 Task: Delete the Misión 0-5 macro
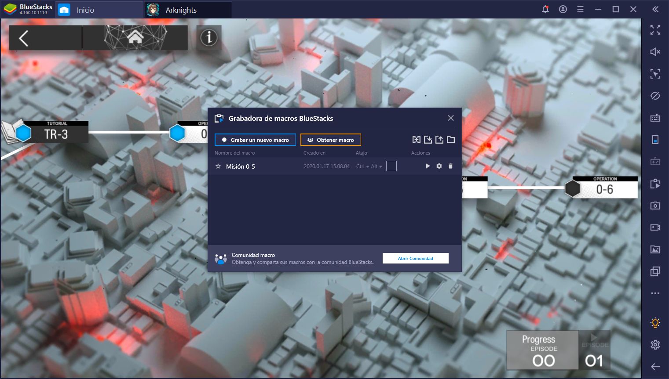click(x=450, y=166)
